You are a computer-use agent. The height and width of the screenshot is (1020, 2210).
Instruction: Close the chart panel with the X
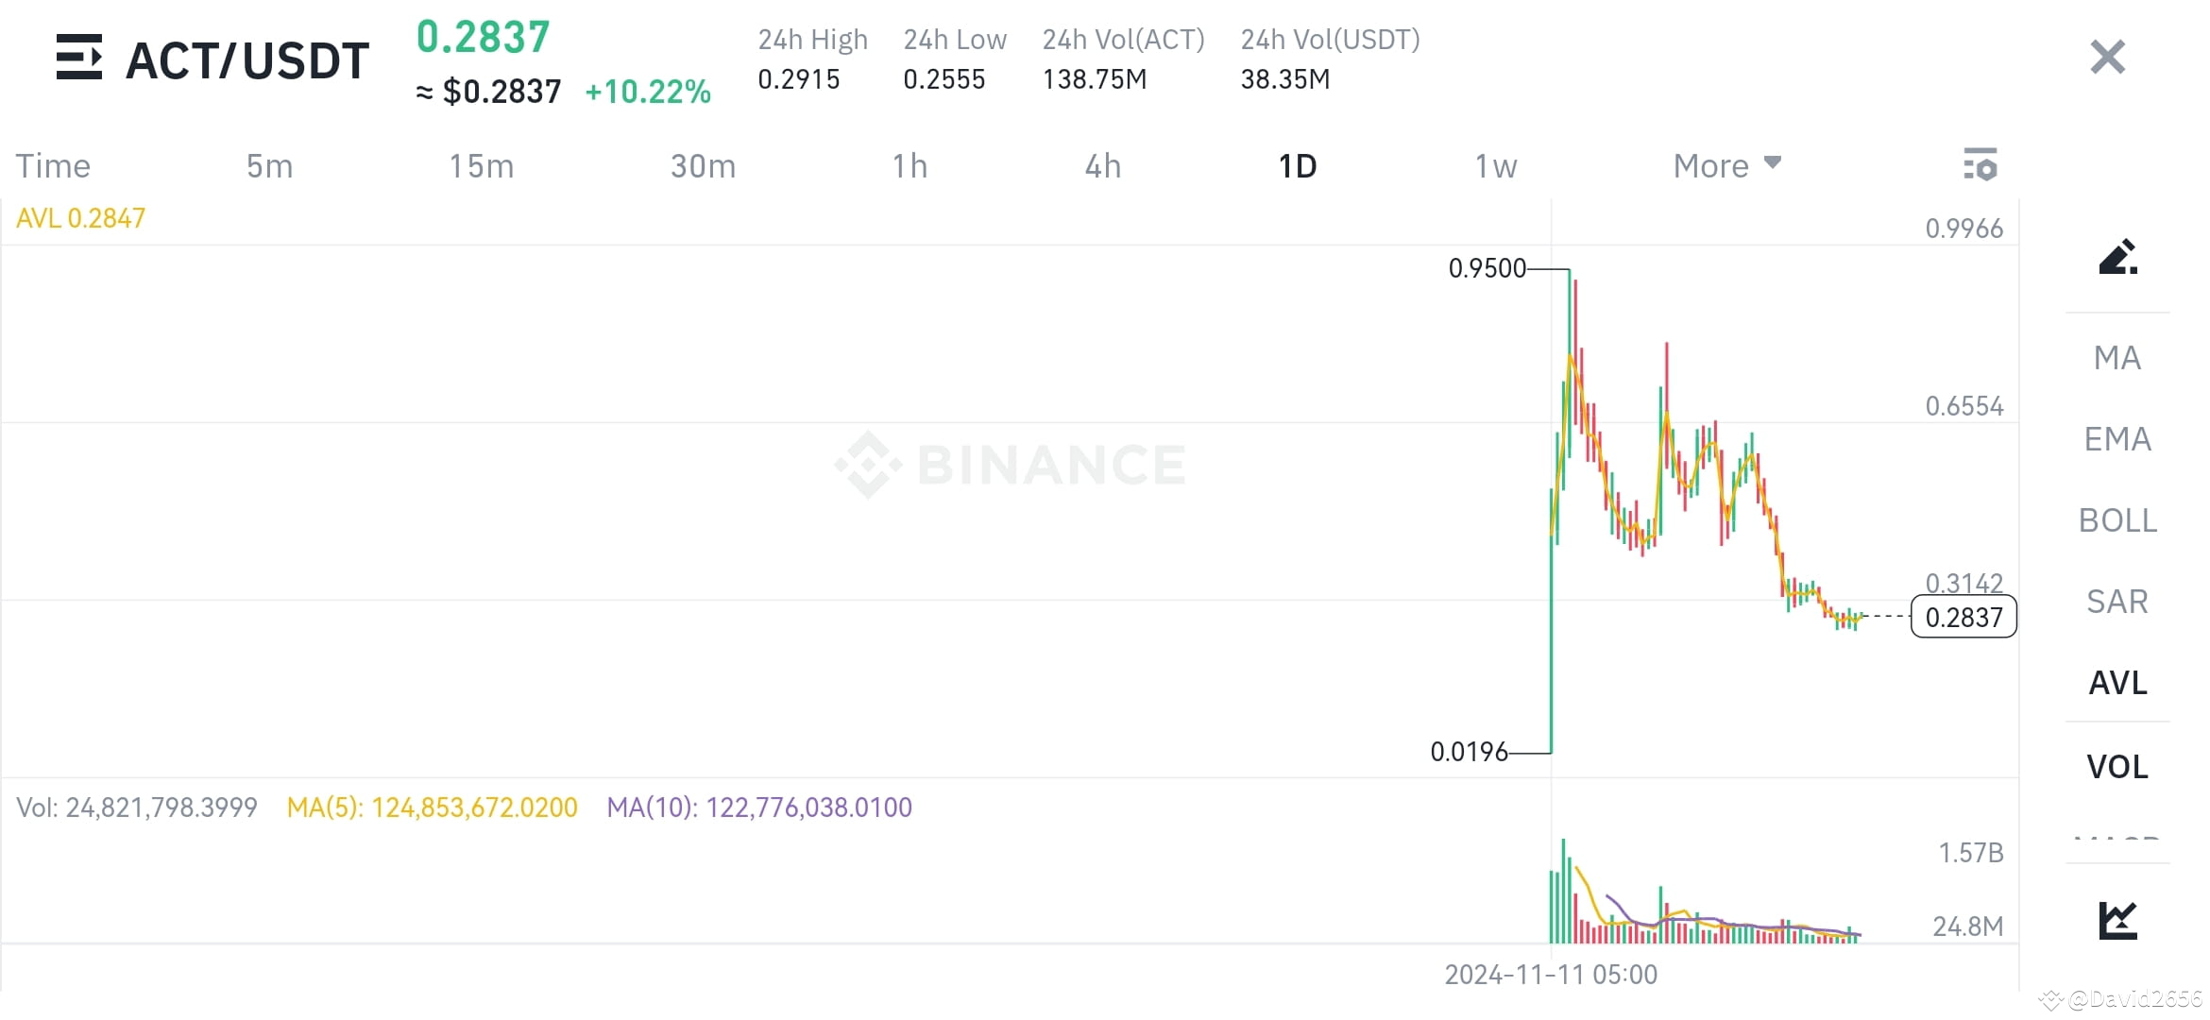click(x=2106, y=57)
